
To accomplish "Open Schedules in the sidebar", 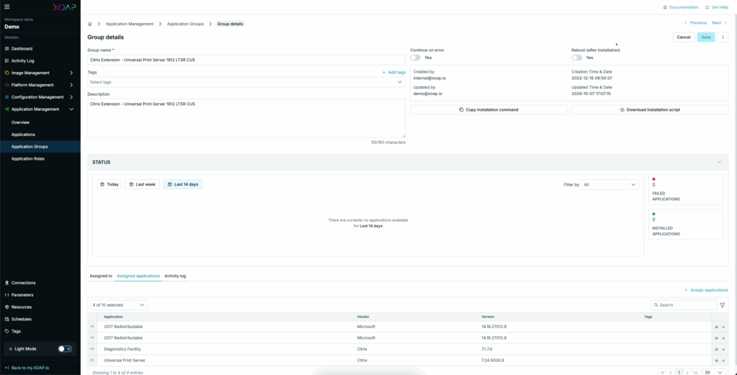I will (x=22, y=319).
